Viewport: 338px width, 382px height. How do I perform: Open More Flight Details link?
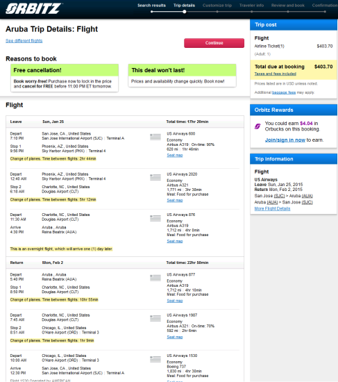[272, 209]
